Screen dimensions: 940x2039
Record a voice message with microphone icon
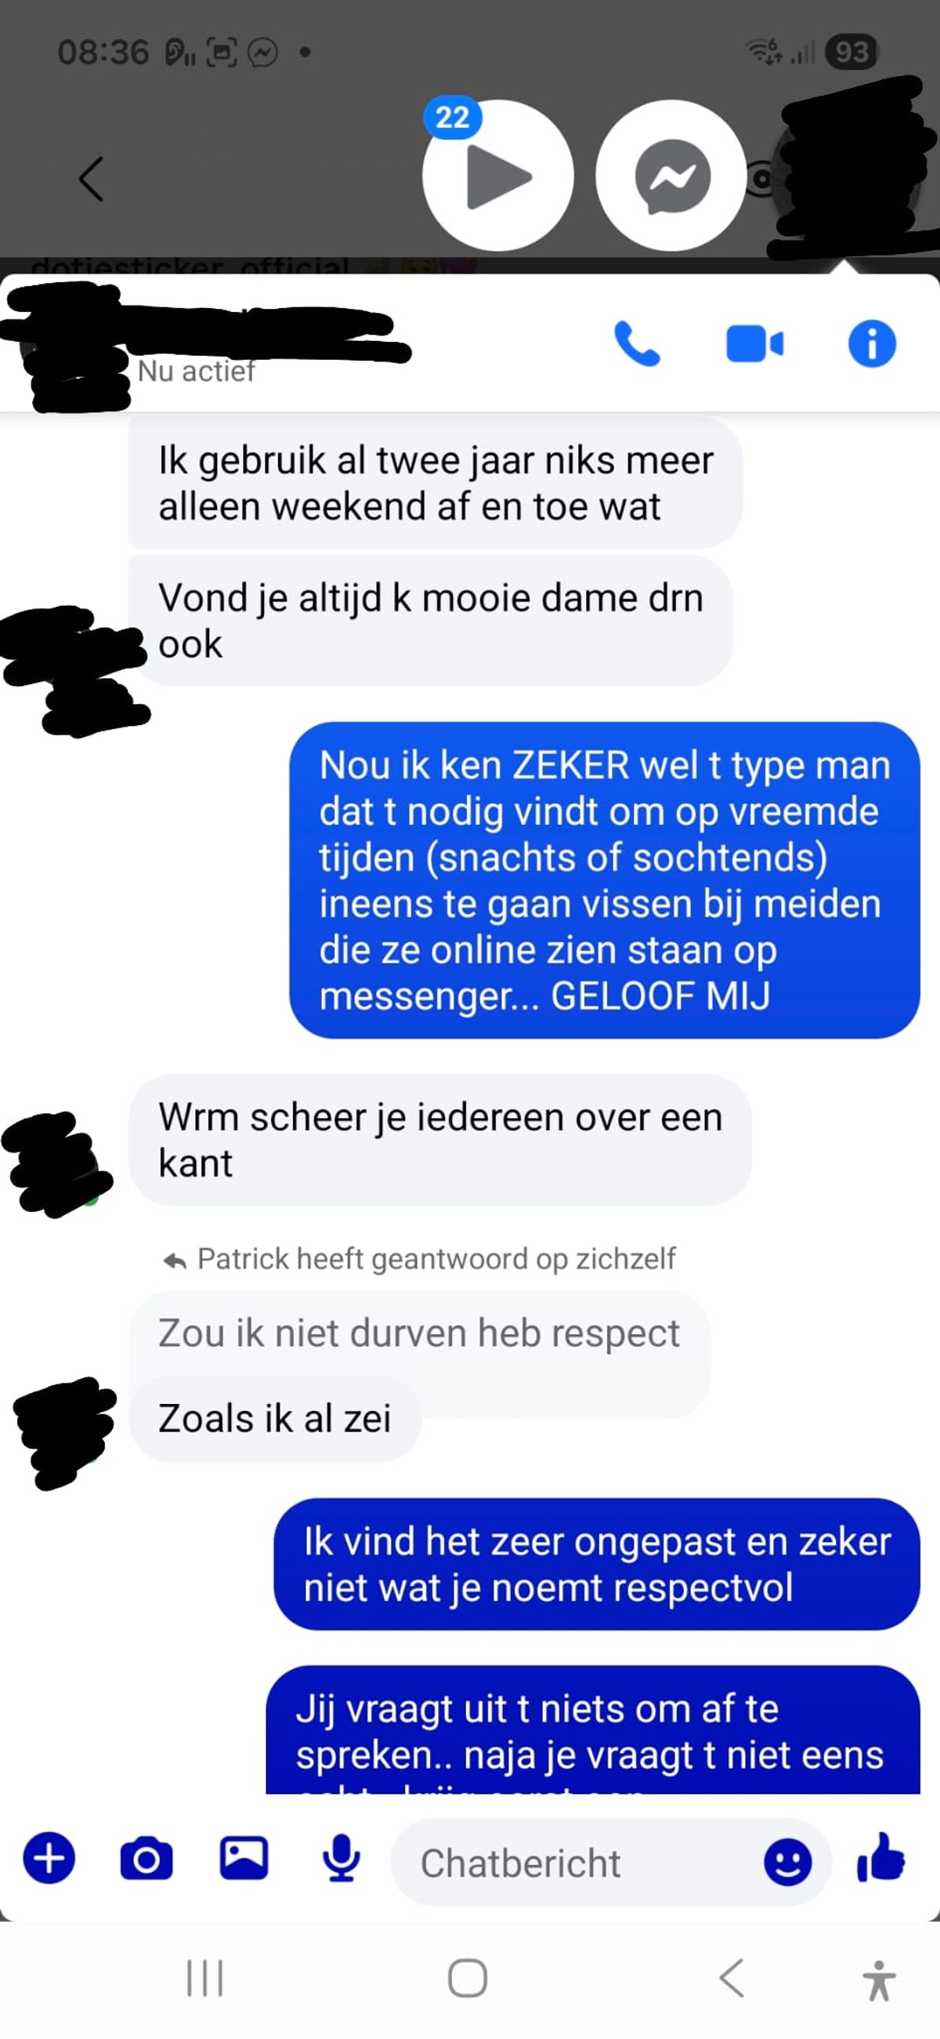click(x=341, y=1858)
